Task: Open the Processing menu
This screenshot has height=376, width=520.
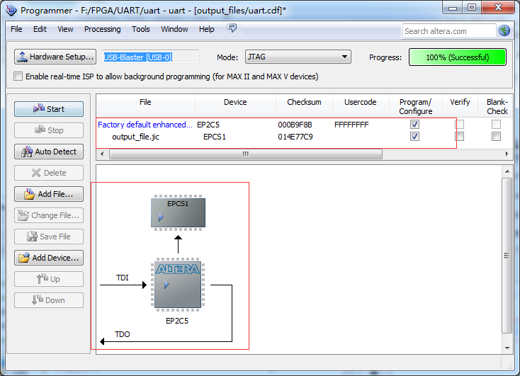Action: 103,29
